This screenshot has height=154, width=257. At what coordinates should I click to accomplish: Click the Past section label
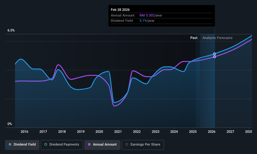(194, 38)
